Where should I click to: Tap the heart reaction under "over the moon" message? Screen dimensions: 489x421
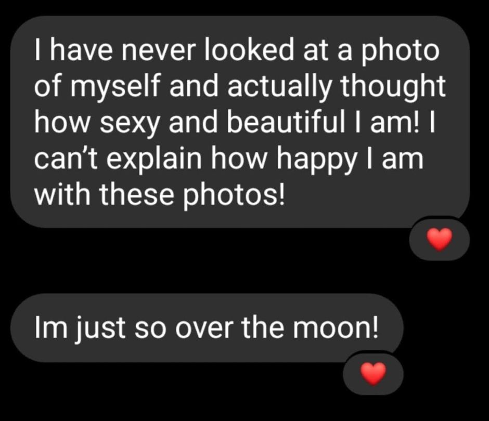coord(373,373)
